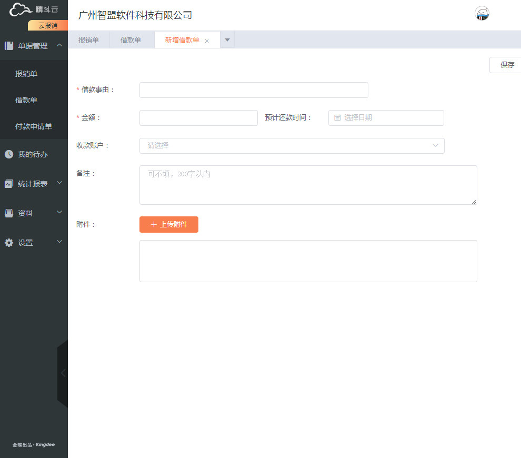The height and width of the screenshot is (458, 521).
Task: Open the 收款账户 dropdown
Action: coord(292,146)
